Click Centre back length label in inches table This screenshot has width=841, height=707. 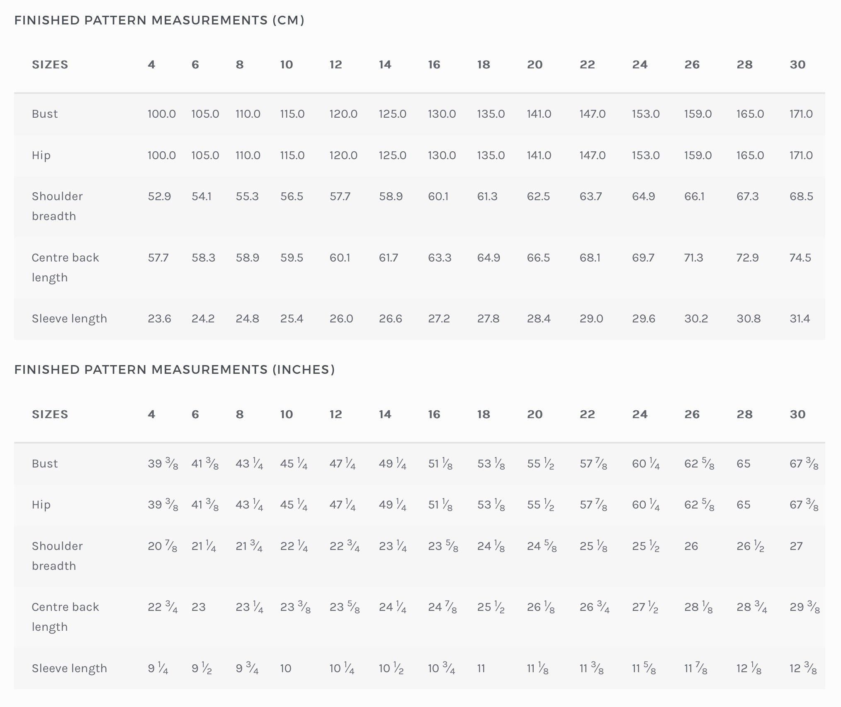(x=65, y=617)
